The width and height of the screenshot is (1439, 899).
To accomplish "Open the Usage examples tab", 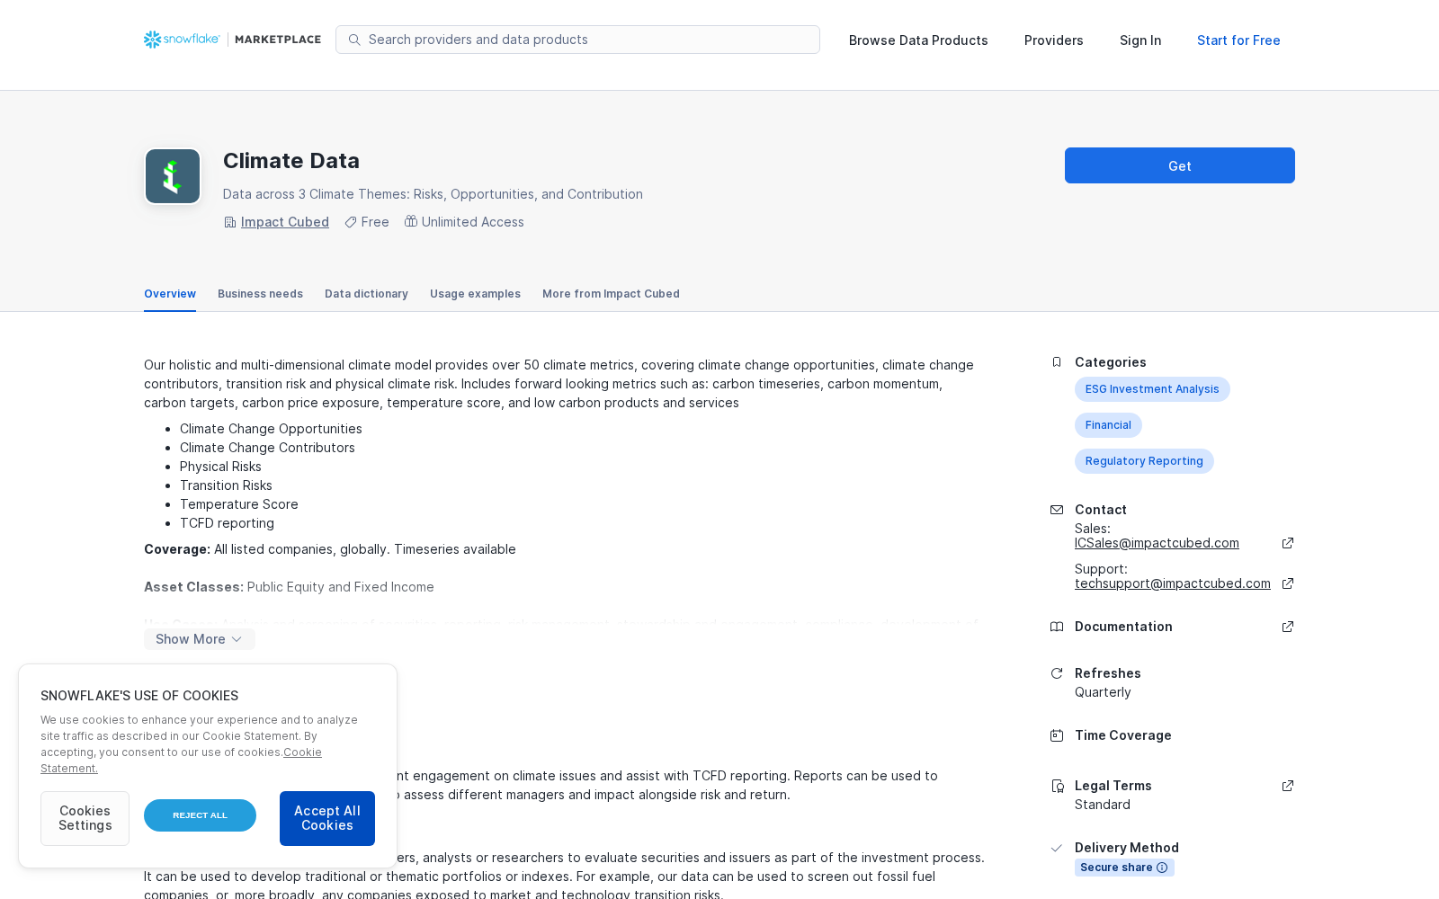I will point(475,294).
